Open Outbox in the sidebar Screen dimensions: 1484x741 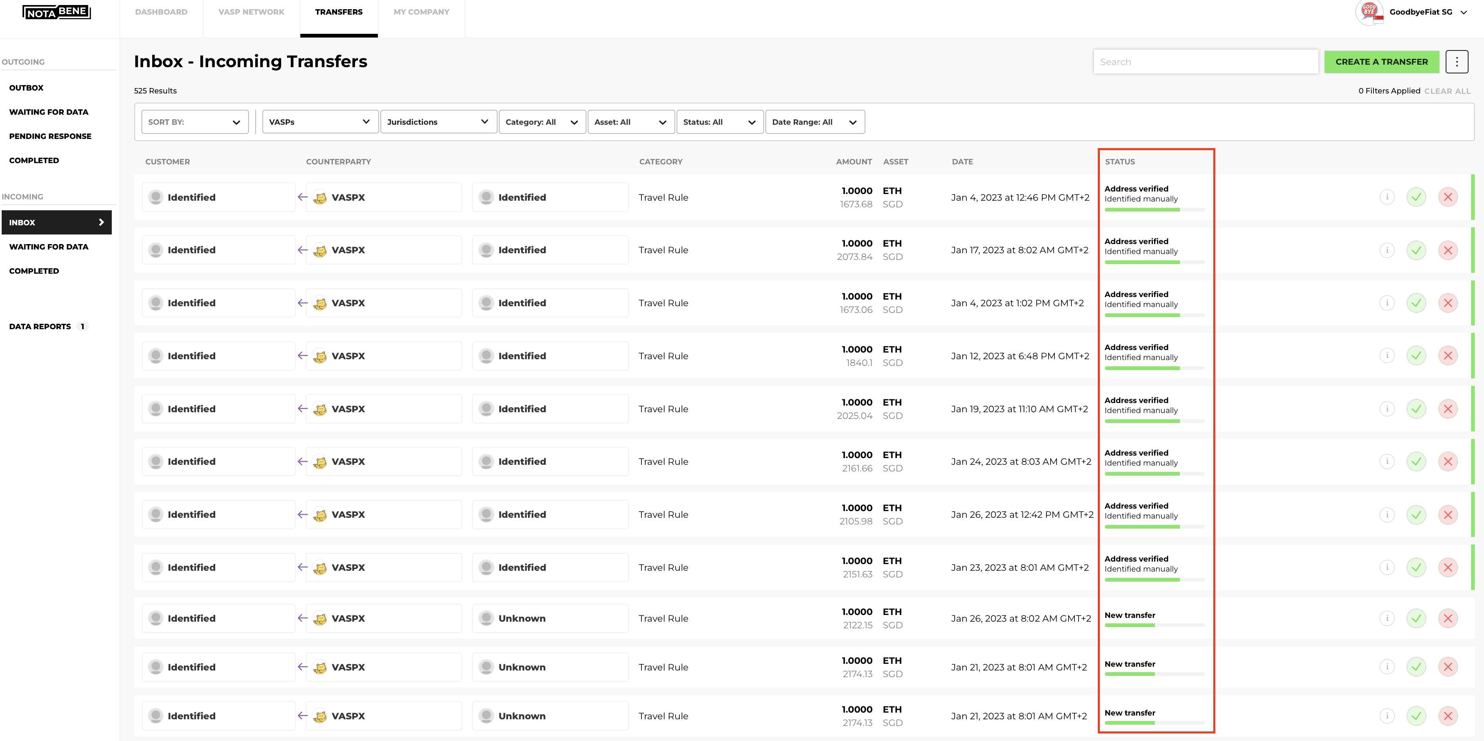(x=27, y=88)
